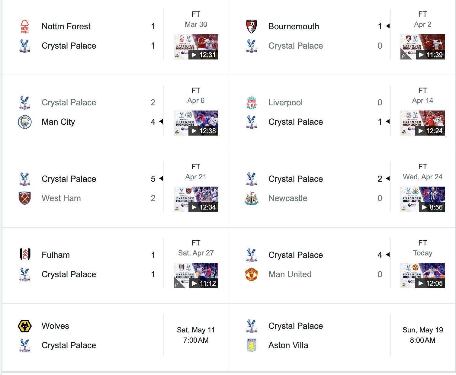The width and height of the screenshot is (456, 375).
Task: Open the Crystal Palace 5-2 West Ham match
Action: pyautogui.click(x=116, y=189)
